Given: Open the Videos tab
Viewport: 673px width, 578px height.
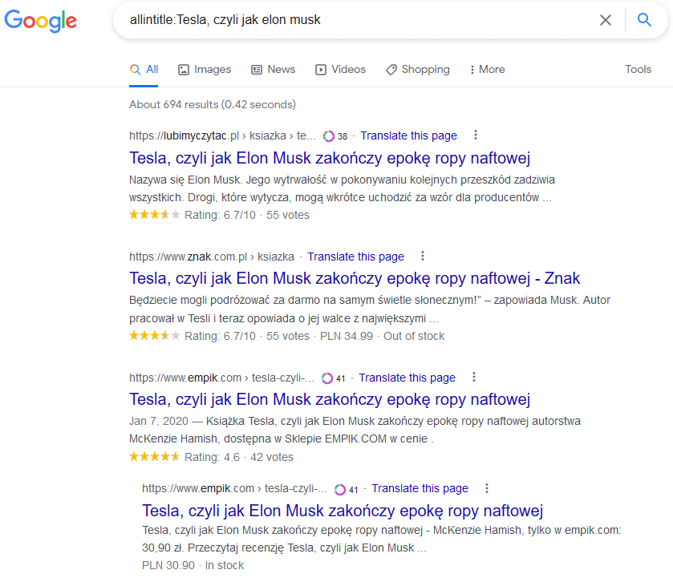Looking at the screenshot, I should point(340,70).
